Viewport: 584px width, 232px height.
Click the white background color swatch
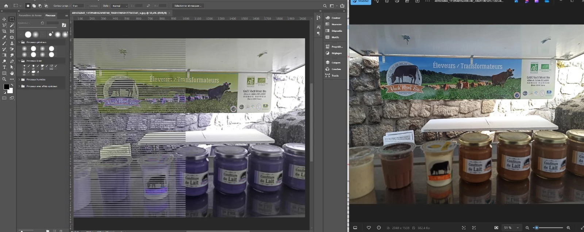click(11, 91)
